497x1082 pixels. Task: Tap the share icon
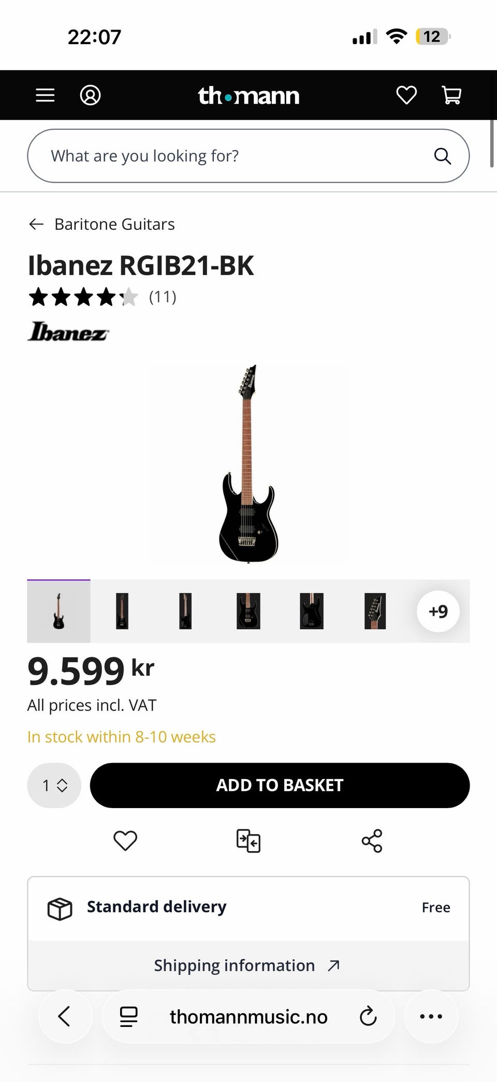[372, 841]
